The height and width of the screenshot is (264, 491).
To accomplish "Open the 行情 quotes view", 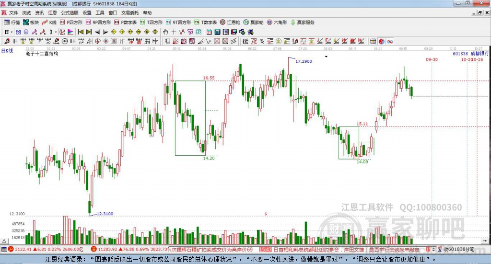I will pyautogui.click(x=12, y=22).
